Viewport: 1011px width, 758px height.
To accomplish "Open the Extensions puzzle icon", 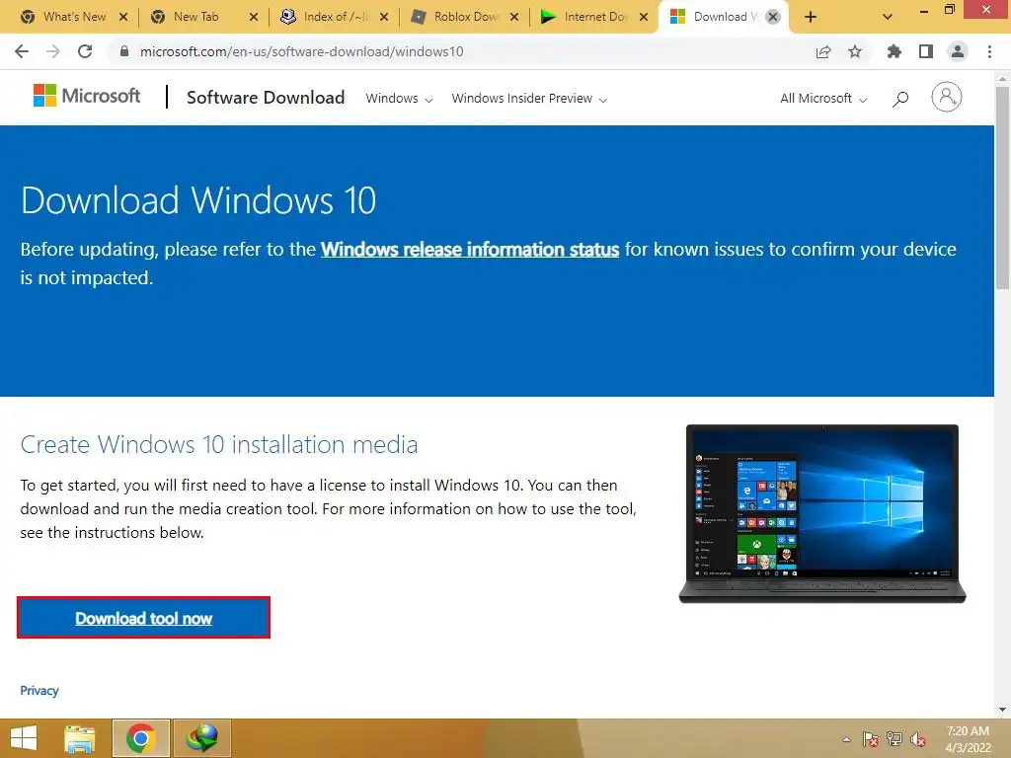I will pyautogui.click(x=894, y=51).
